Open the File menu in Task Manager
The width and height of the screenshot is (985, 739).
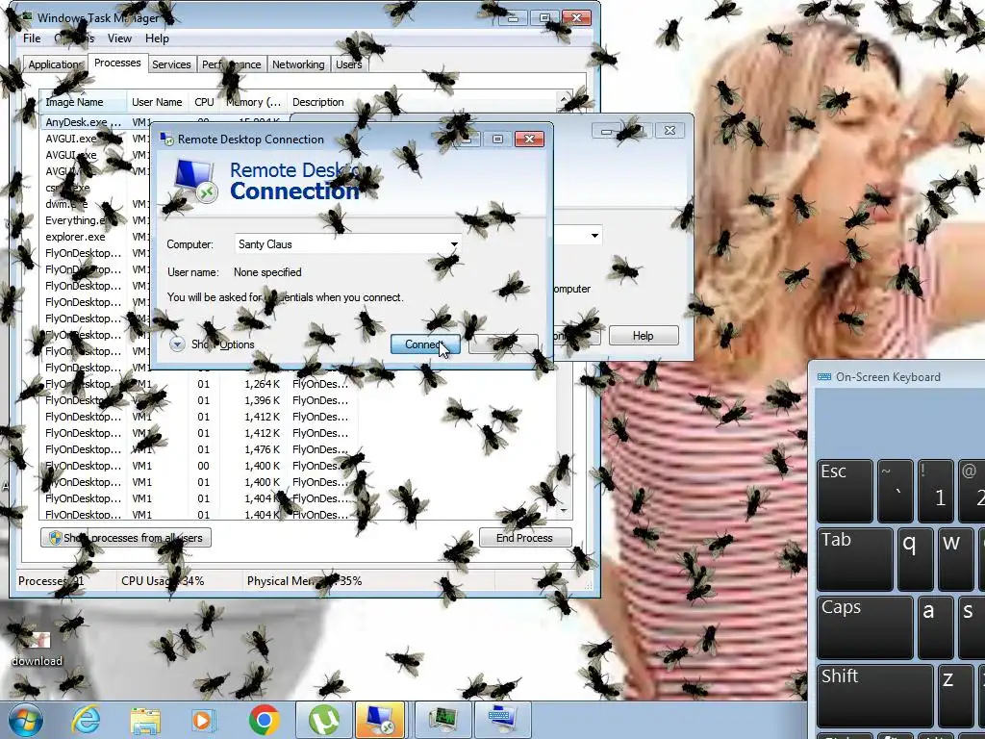pos(32,38)
